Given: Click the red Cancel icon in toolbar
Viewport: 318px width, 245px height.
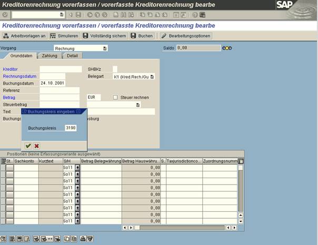Looking at the screenshot, I should (x=104, y=15).
